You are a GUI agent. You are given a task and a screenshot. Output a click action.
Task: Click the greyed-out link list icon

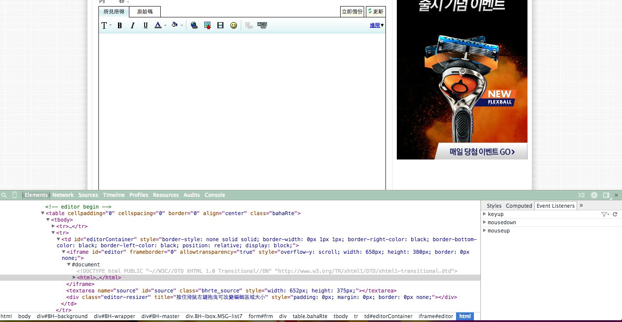coord(249,26)
